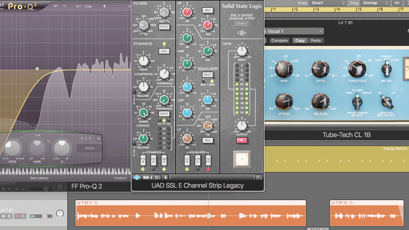
Task: Click the compressor RELEASE knob
Action: point(143,87)
